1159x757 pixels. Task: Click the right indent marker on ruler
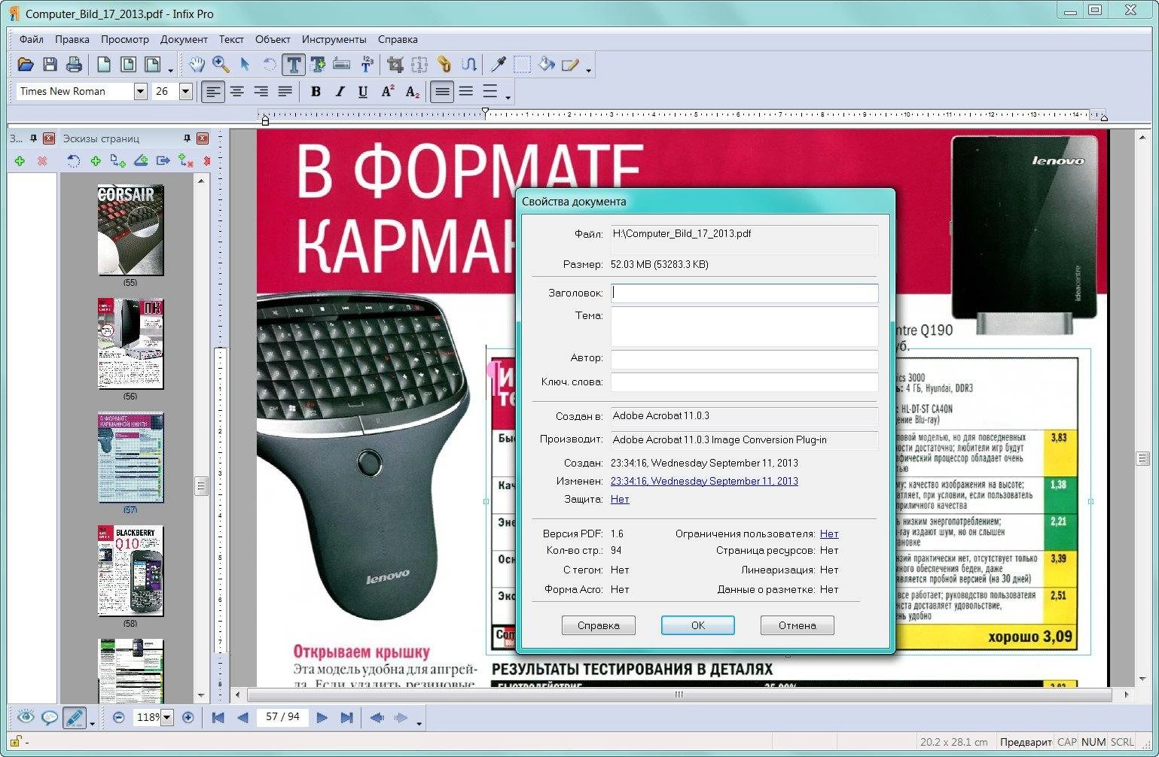(x=1103, y=117)
